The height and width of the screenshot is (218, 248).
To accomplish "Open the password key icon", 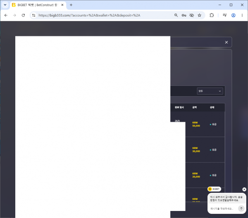I will pos(184,15).
